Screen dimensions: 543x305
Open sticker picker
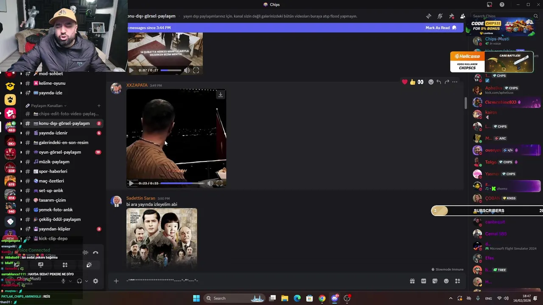point(435,281)
